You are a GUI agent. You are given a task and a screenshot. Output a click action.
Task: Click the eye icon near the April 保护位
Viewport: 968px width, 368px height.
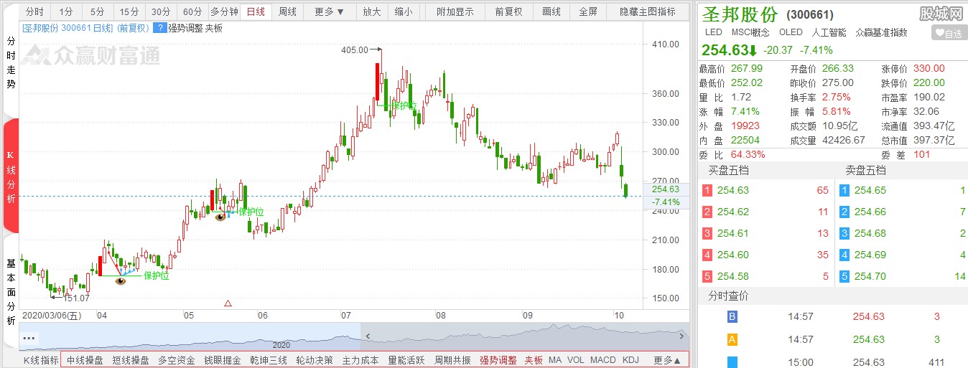point(121,280)
